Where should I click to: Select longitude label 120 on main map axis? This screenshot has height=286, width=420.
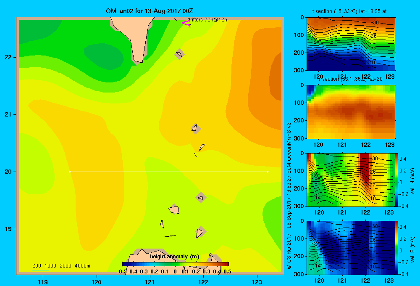point(97,282)
